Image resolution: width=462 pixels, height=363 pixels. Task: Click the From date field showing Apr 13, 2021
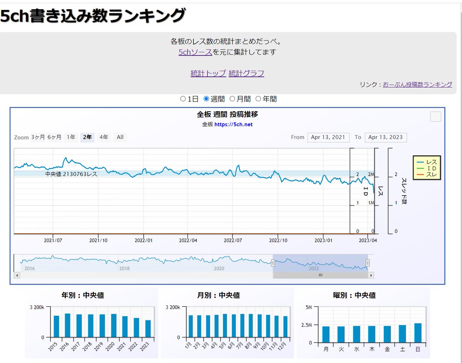coord(328,137)
